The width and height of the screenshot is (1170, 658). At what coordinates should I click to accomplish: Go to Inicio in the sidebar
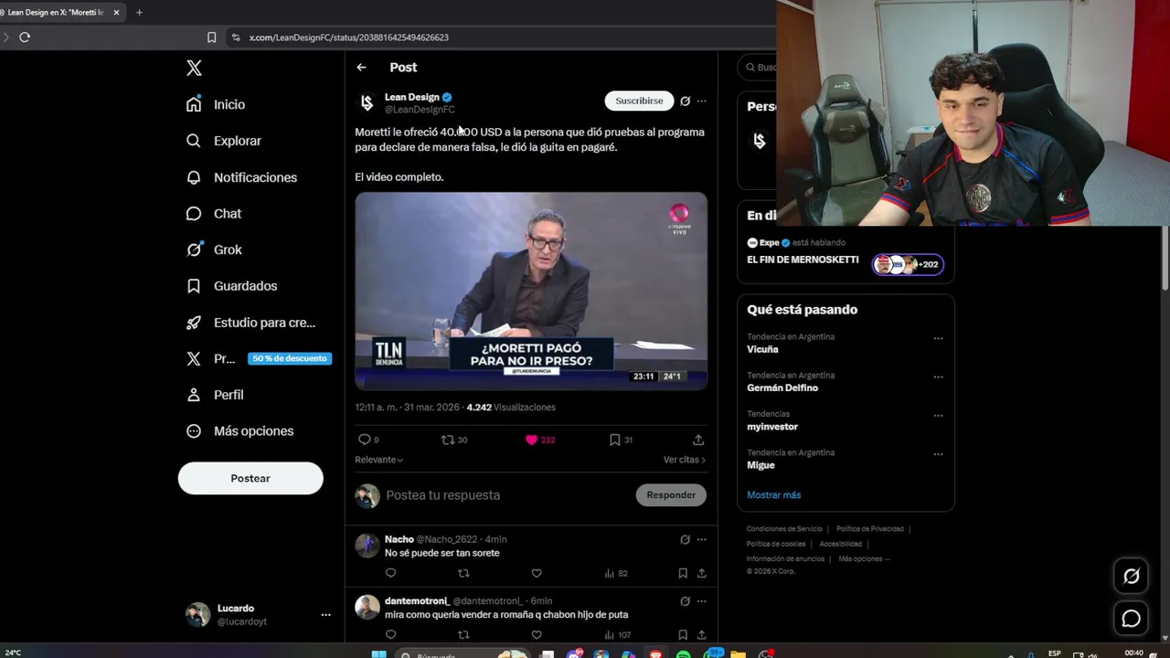[x=216, y=104]
